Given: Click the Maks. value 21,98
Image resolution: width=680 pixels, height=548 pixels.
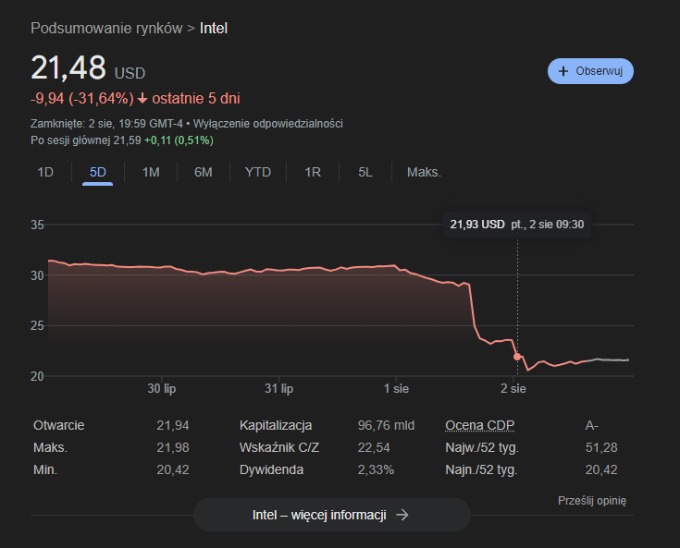Looking at the screenshot, I should [x=173, y=447].
